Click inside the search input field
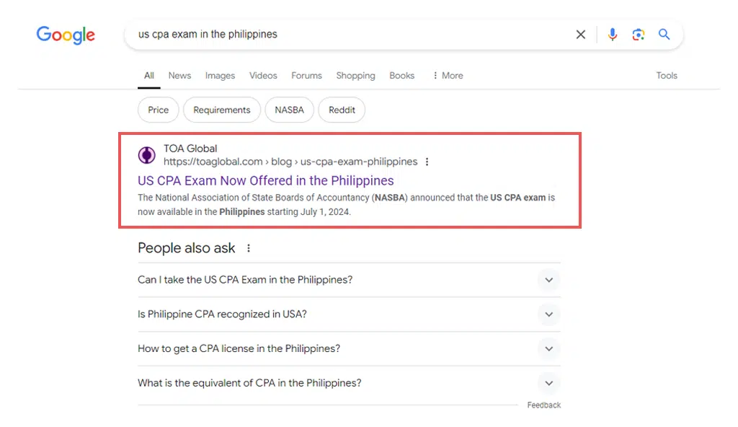 (324, 34)
